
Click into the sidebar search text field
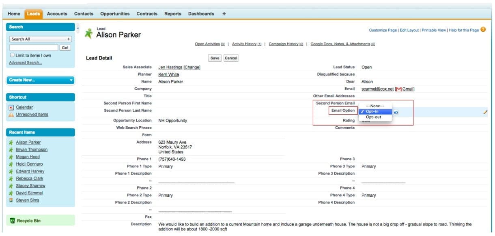click(33, 47)
